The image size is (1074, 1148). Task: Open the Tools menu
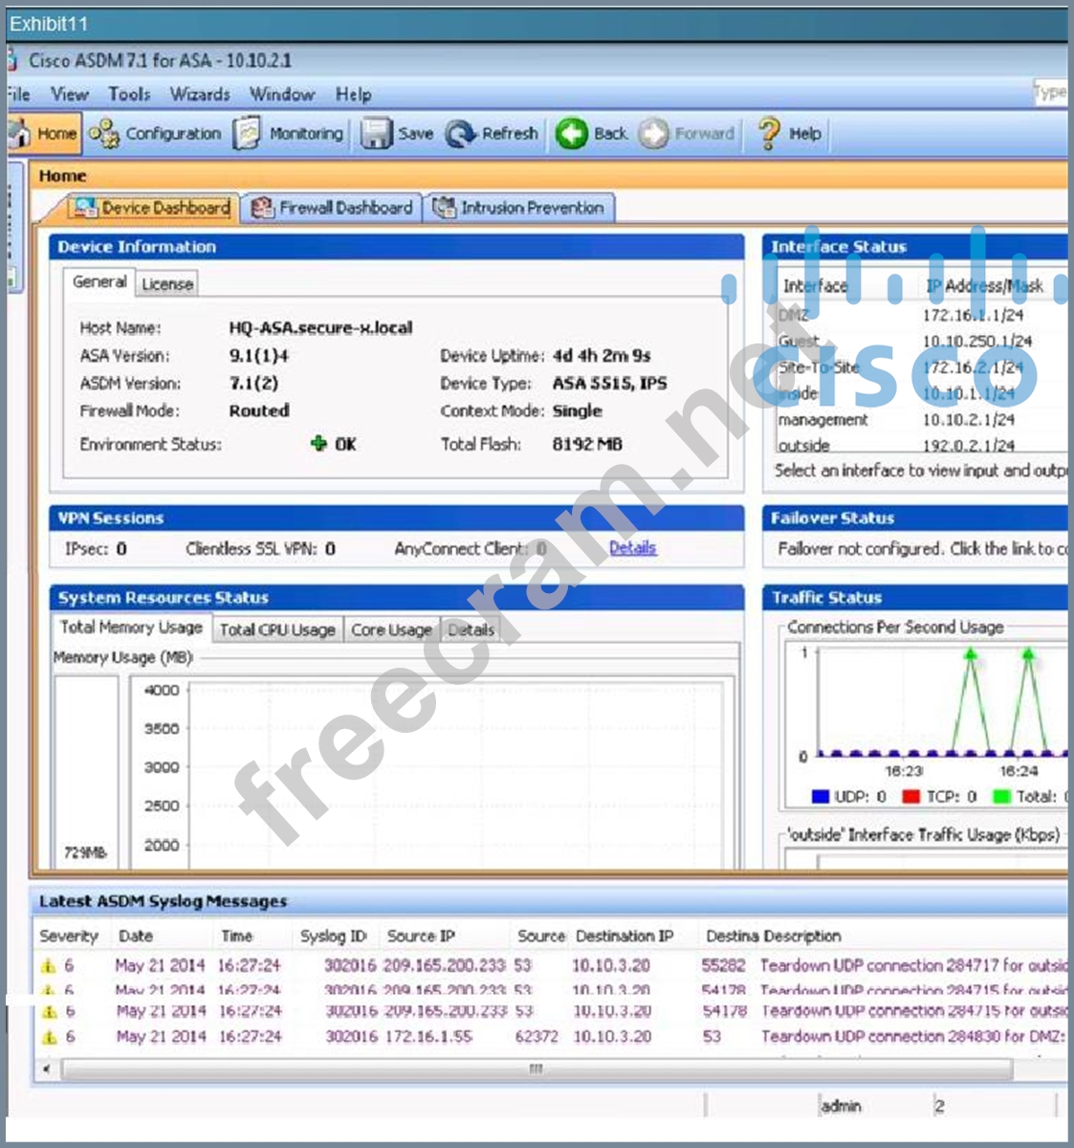[129, 94]
